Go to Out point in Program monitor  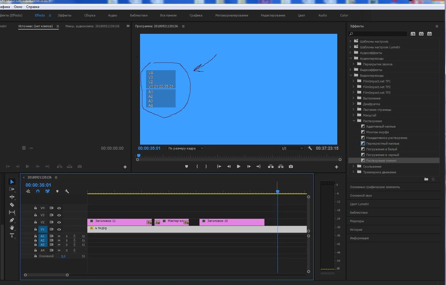coord(258,167)
